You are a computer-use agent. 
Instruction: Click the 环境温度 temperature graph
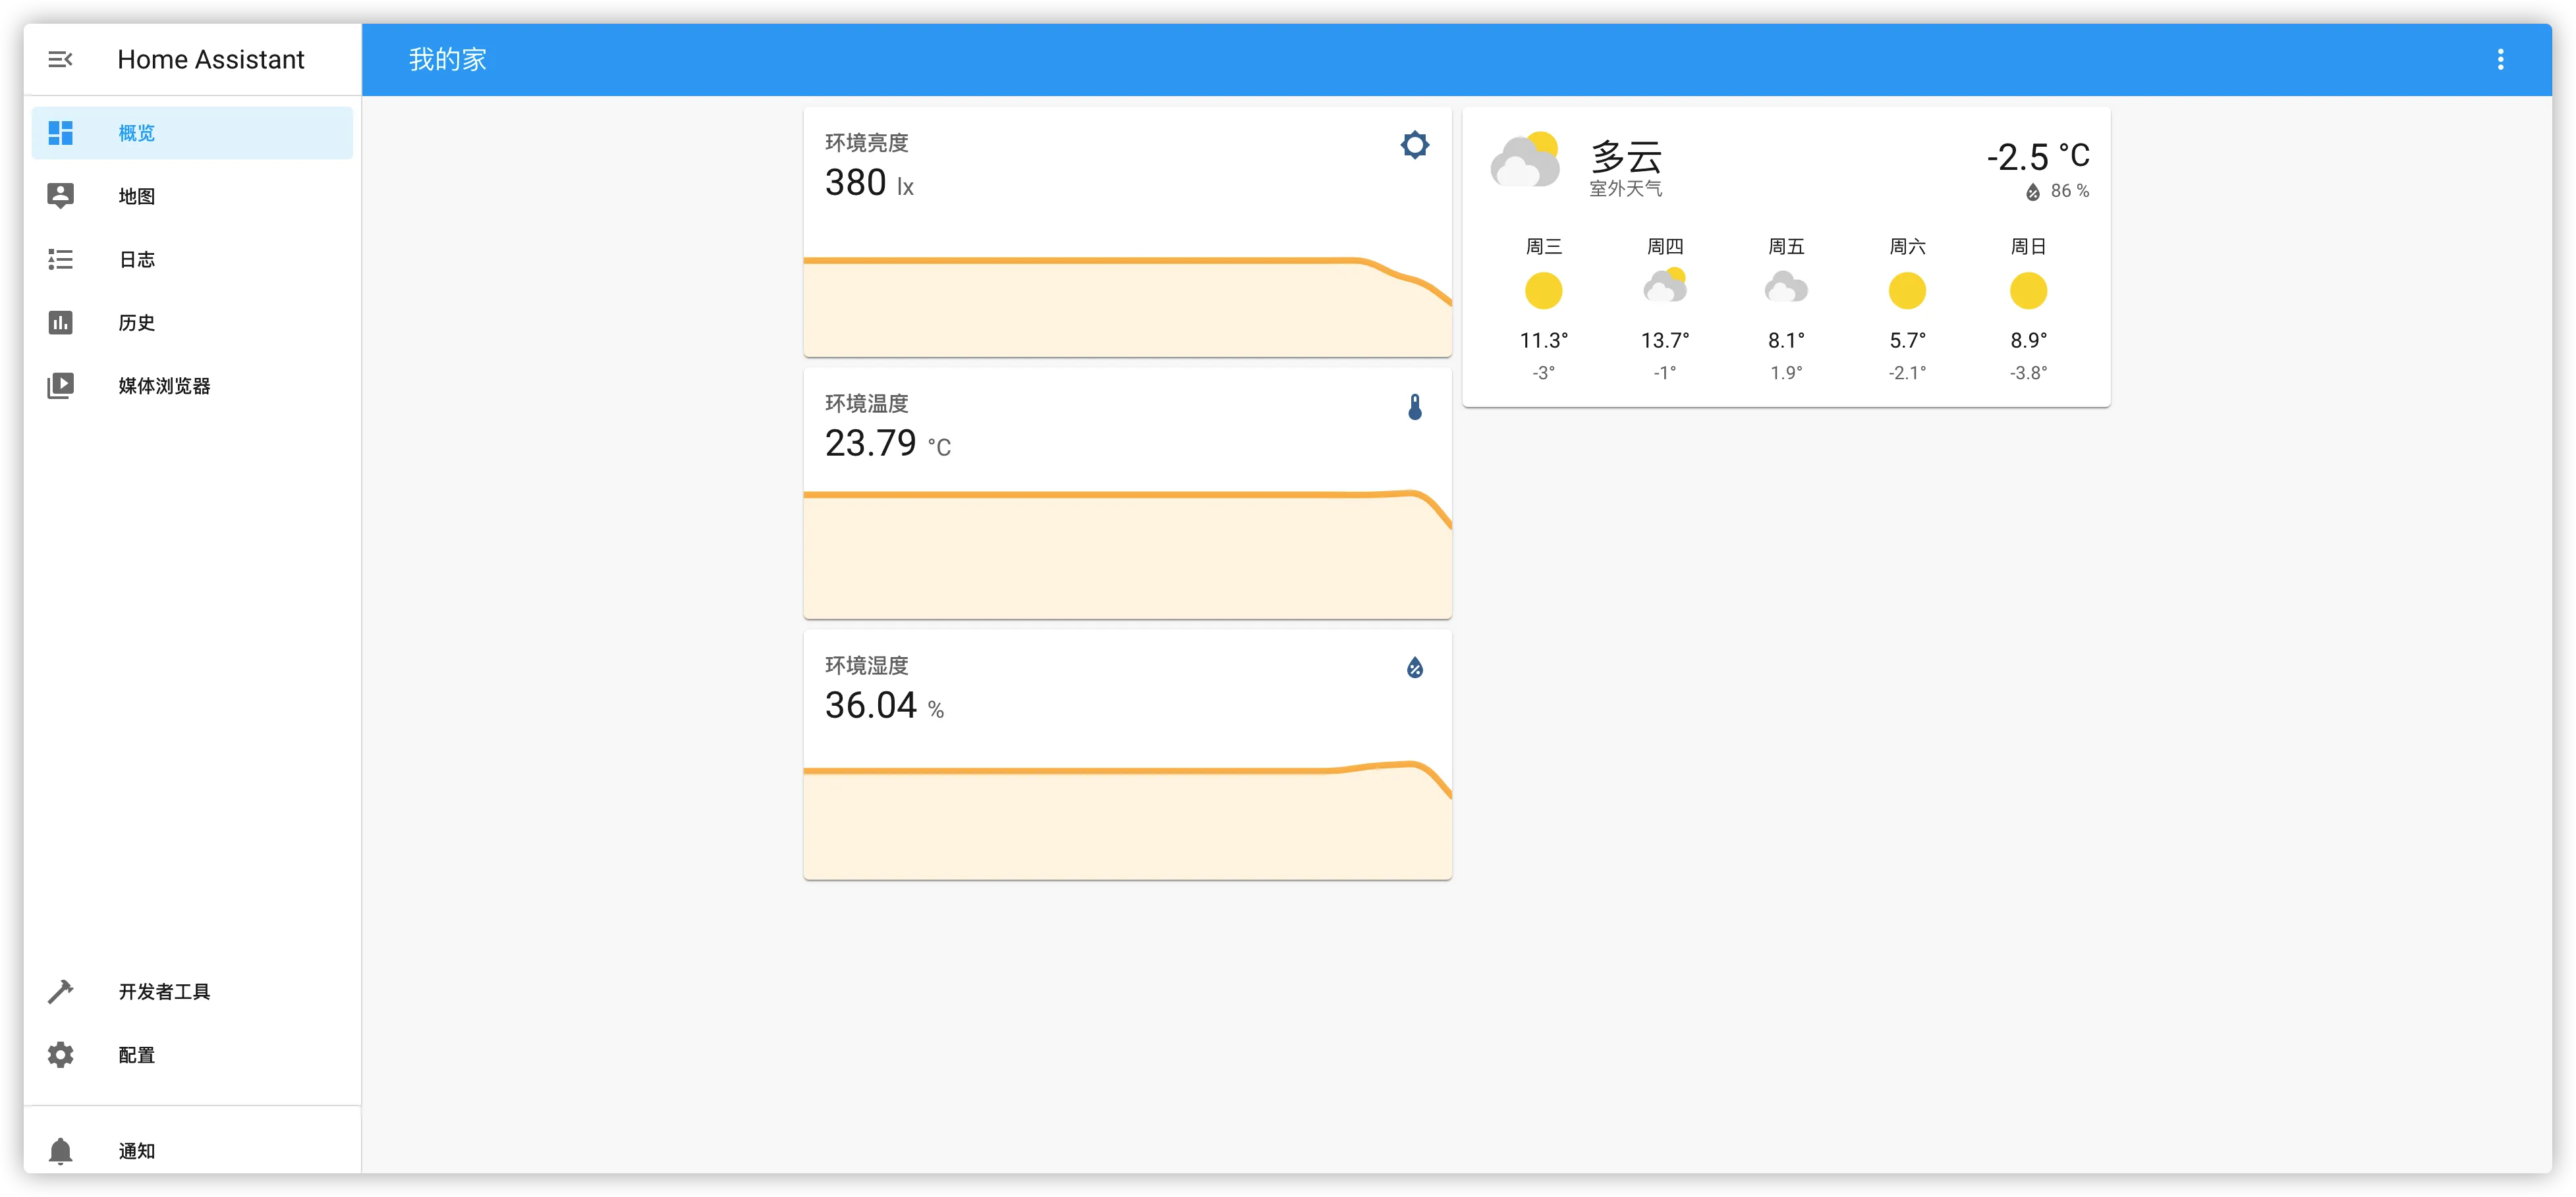tap(1127, 550)
